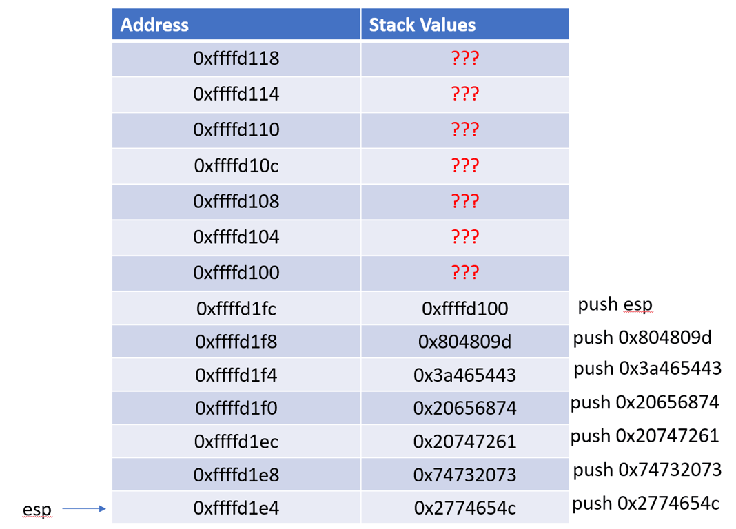Click address cell 0xffffd1ec
Image resolution: width=736 pixels, height=529 pixels.
tap(236, 442)
